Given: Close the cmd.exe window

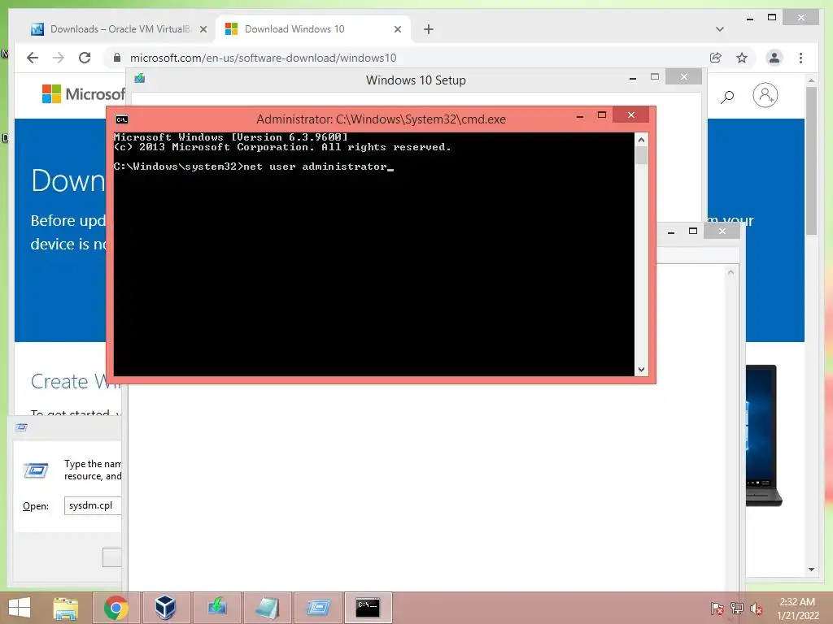Looking at the screenshot, I should [631, 115].
